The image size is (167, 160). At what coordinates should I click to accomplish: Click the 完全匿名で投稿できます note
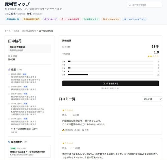coord(111,88)
